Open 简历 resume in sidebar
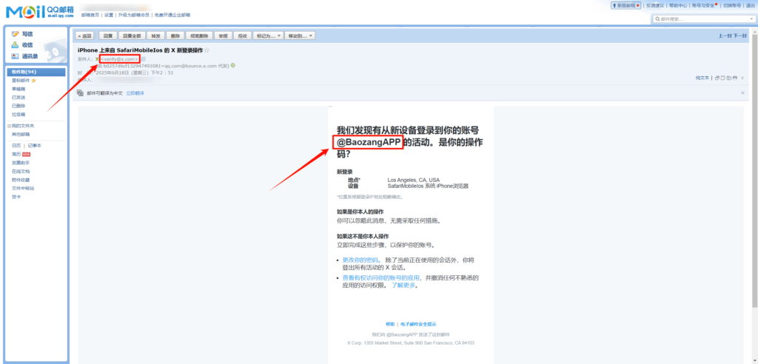The width and height of the screenshot is (758, 364). pyautogui.click(x=16, y=154)
